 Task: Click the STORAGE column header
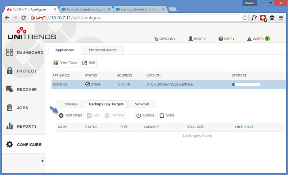pyautogui.click(x=239, y=75)
